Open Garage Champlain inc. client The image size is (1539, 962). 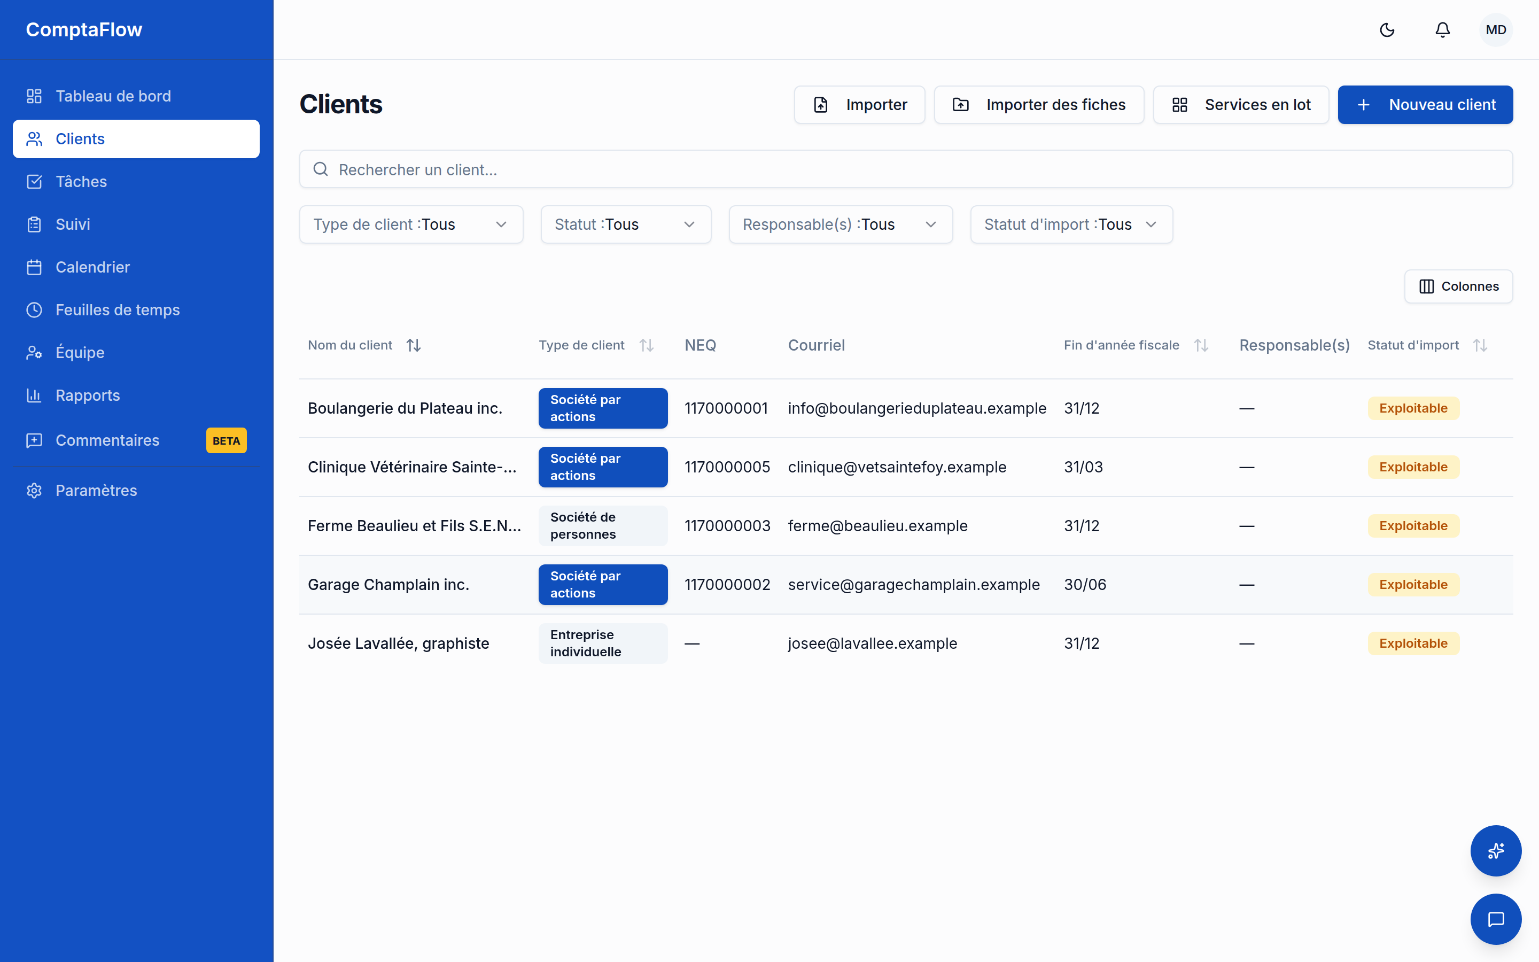click(x=388, y=585)
